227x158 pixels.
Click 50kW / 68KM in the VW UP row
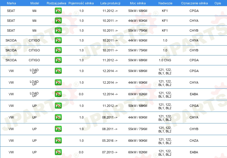(138, 105)
